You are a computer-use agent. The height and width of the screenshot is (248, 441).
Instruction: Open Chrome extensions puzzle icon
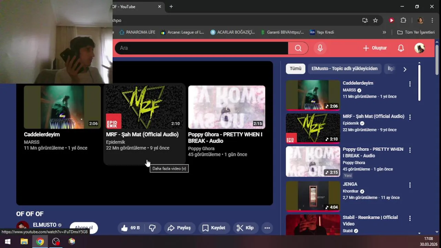403,20
